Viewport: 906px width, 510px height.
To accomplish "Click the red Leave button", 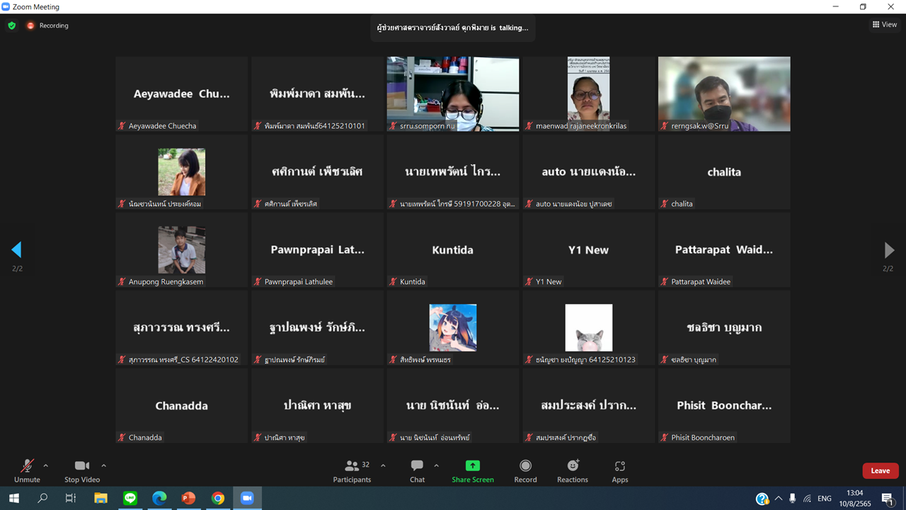I will [880, 471].
